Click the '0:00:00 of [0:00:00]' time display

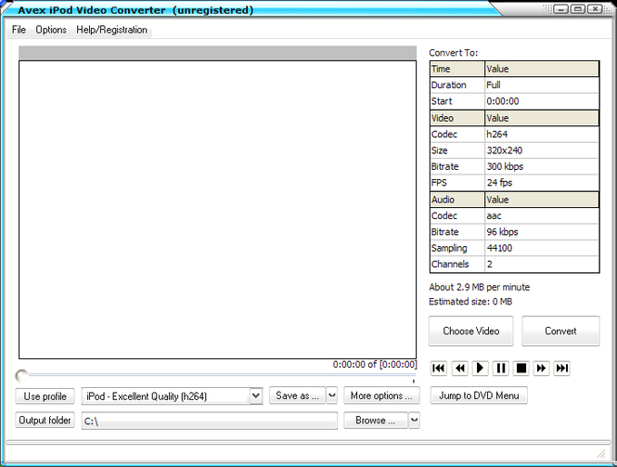(x=375, y=365)
